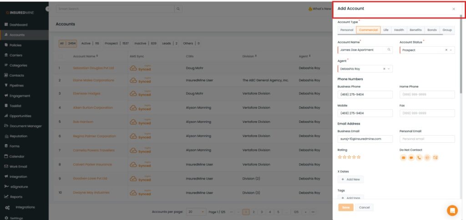Switch to the Inactive accounts tab
Viewport: 466px width, 220px height.
(x=140, y=44)
